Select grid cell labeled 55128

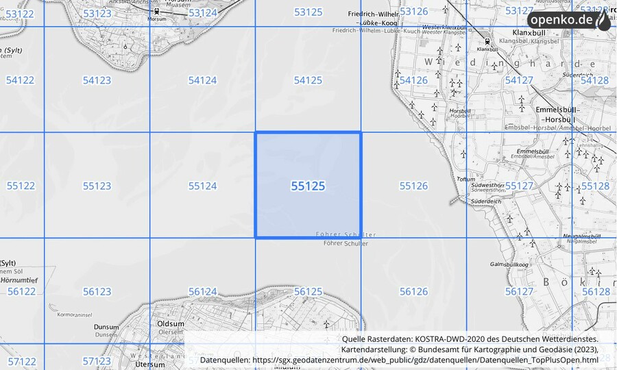(595, 185)
